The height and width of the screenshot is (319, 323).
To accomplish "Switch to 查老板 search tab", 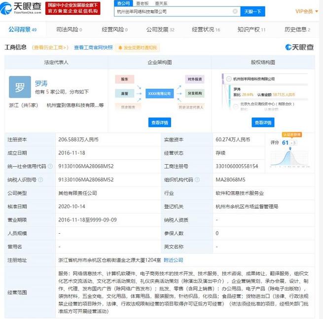I will point(143,3).
